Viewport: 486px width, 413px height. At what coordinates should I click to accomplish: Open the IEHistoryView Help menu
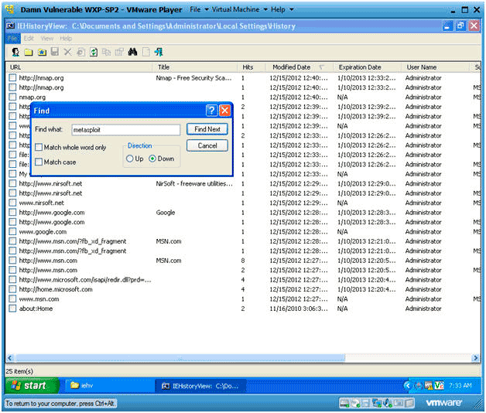pos(66,39)
